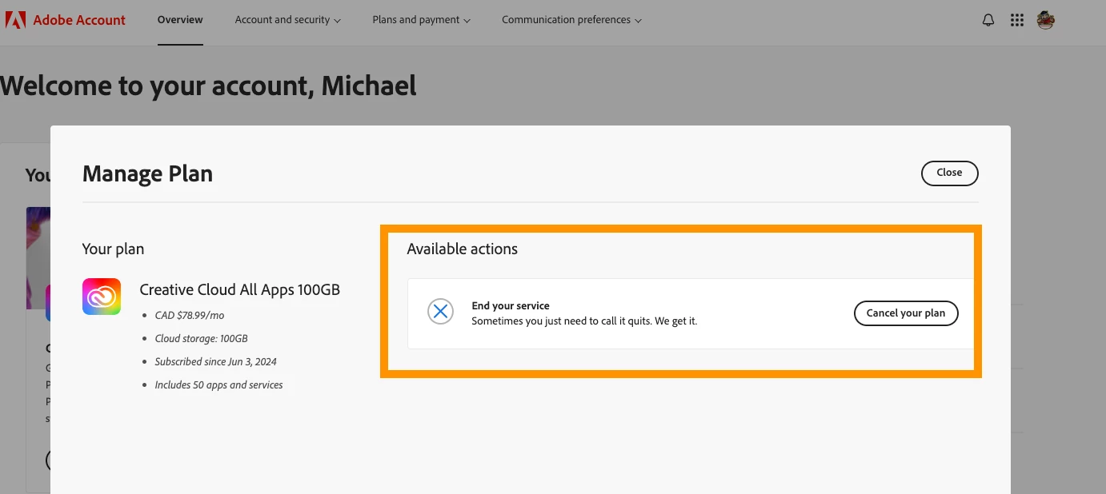Click the End your service X icon
This screenshot has width=1106, height=494.
[440, 312]
